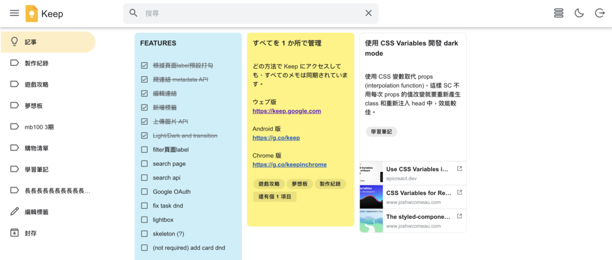Open CSS Variables for Re... external icon
The image size is (612, 260).
click(460, 192)
